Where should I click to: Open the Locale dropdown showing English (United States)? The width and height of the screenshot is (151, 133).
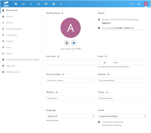click(122, 116)
